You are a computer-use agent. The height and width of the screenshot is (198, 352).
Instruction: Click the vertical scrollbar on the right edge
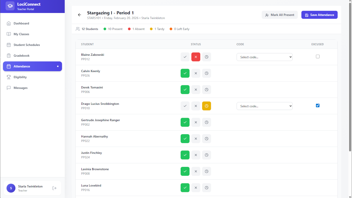(x=350, y=77)
